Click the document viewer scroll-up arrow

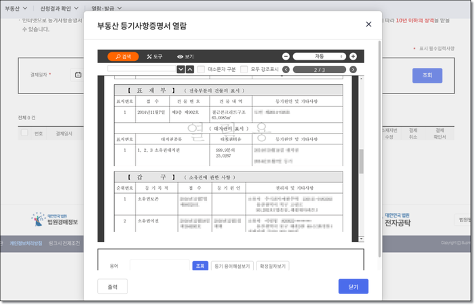pos(361,79)
